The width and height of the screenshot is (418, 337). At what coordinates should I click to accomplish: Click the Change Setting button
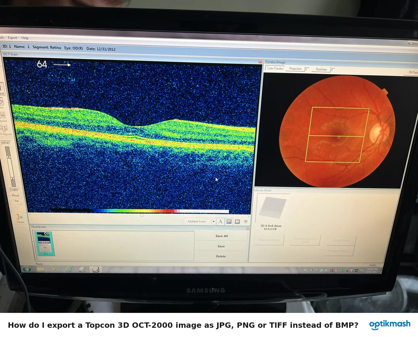(x=339, y=251)
